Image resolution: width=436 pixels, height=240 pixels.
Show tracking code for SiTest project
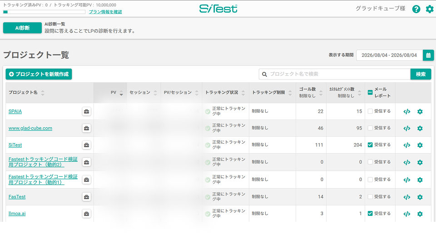coord(407,145)
